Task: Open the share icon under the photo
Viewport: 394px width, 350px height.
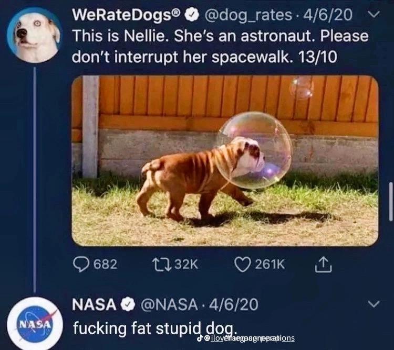Action: 324,265
